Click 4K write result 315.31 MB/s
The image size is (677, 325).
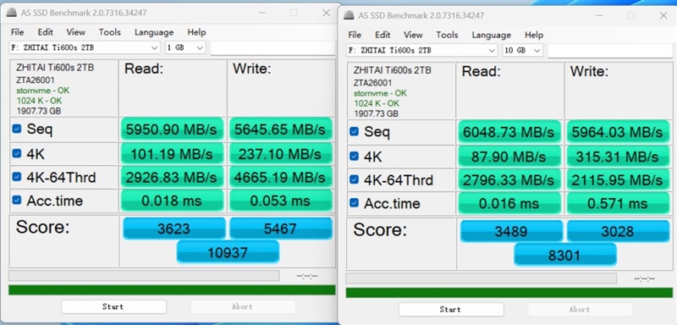tap(618, 156)
